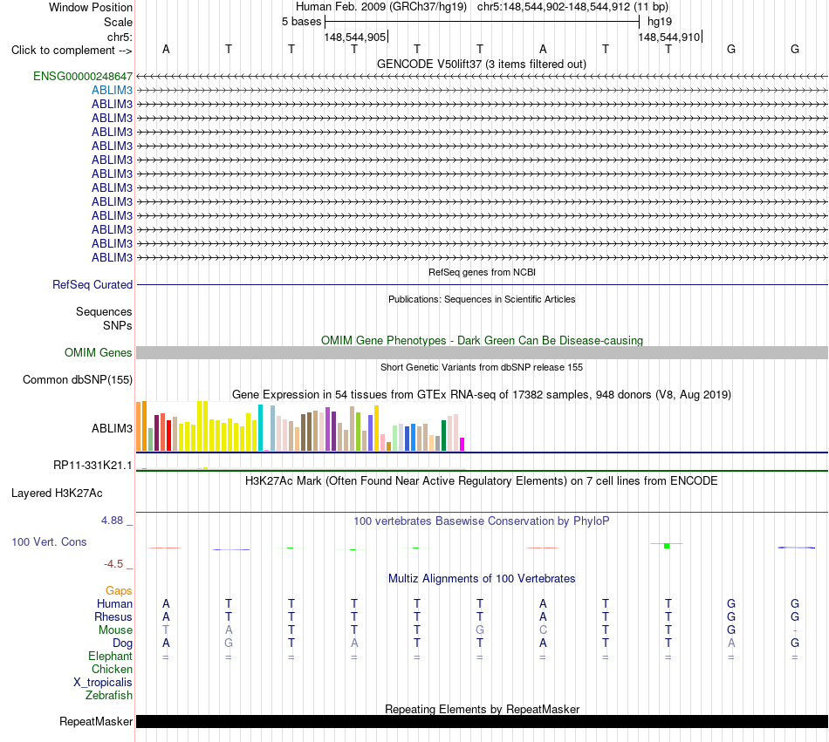Click the 148,544,905 position label

coord(355,37)
